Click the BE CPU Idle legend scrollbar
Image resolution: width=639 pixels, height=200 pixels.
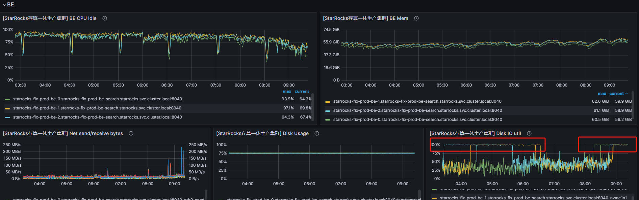313,107
